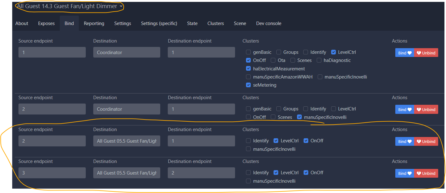Disable the haElectricalMeasurement checkbox

pos(248,69)
